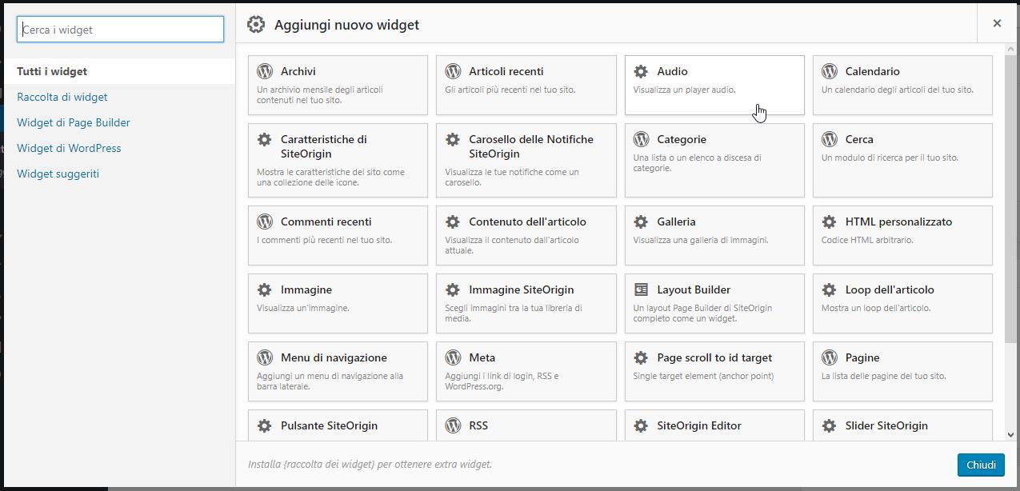Viewport: 1020px width, 491px height.
Task: Click the WordPress icon on Meta widget
Action: [453, 357]
